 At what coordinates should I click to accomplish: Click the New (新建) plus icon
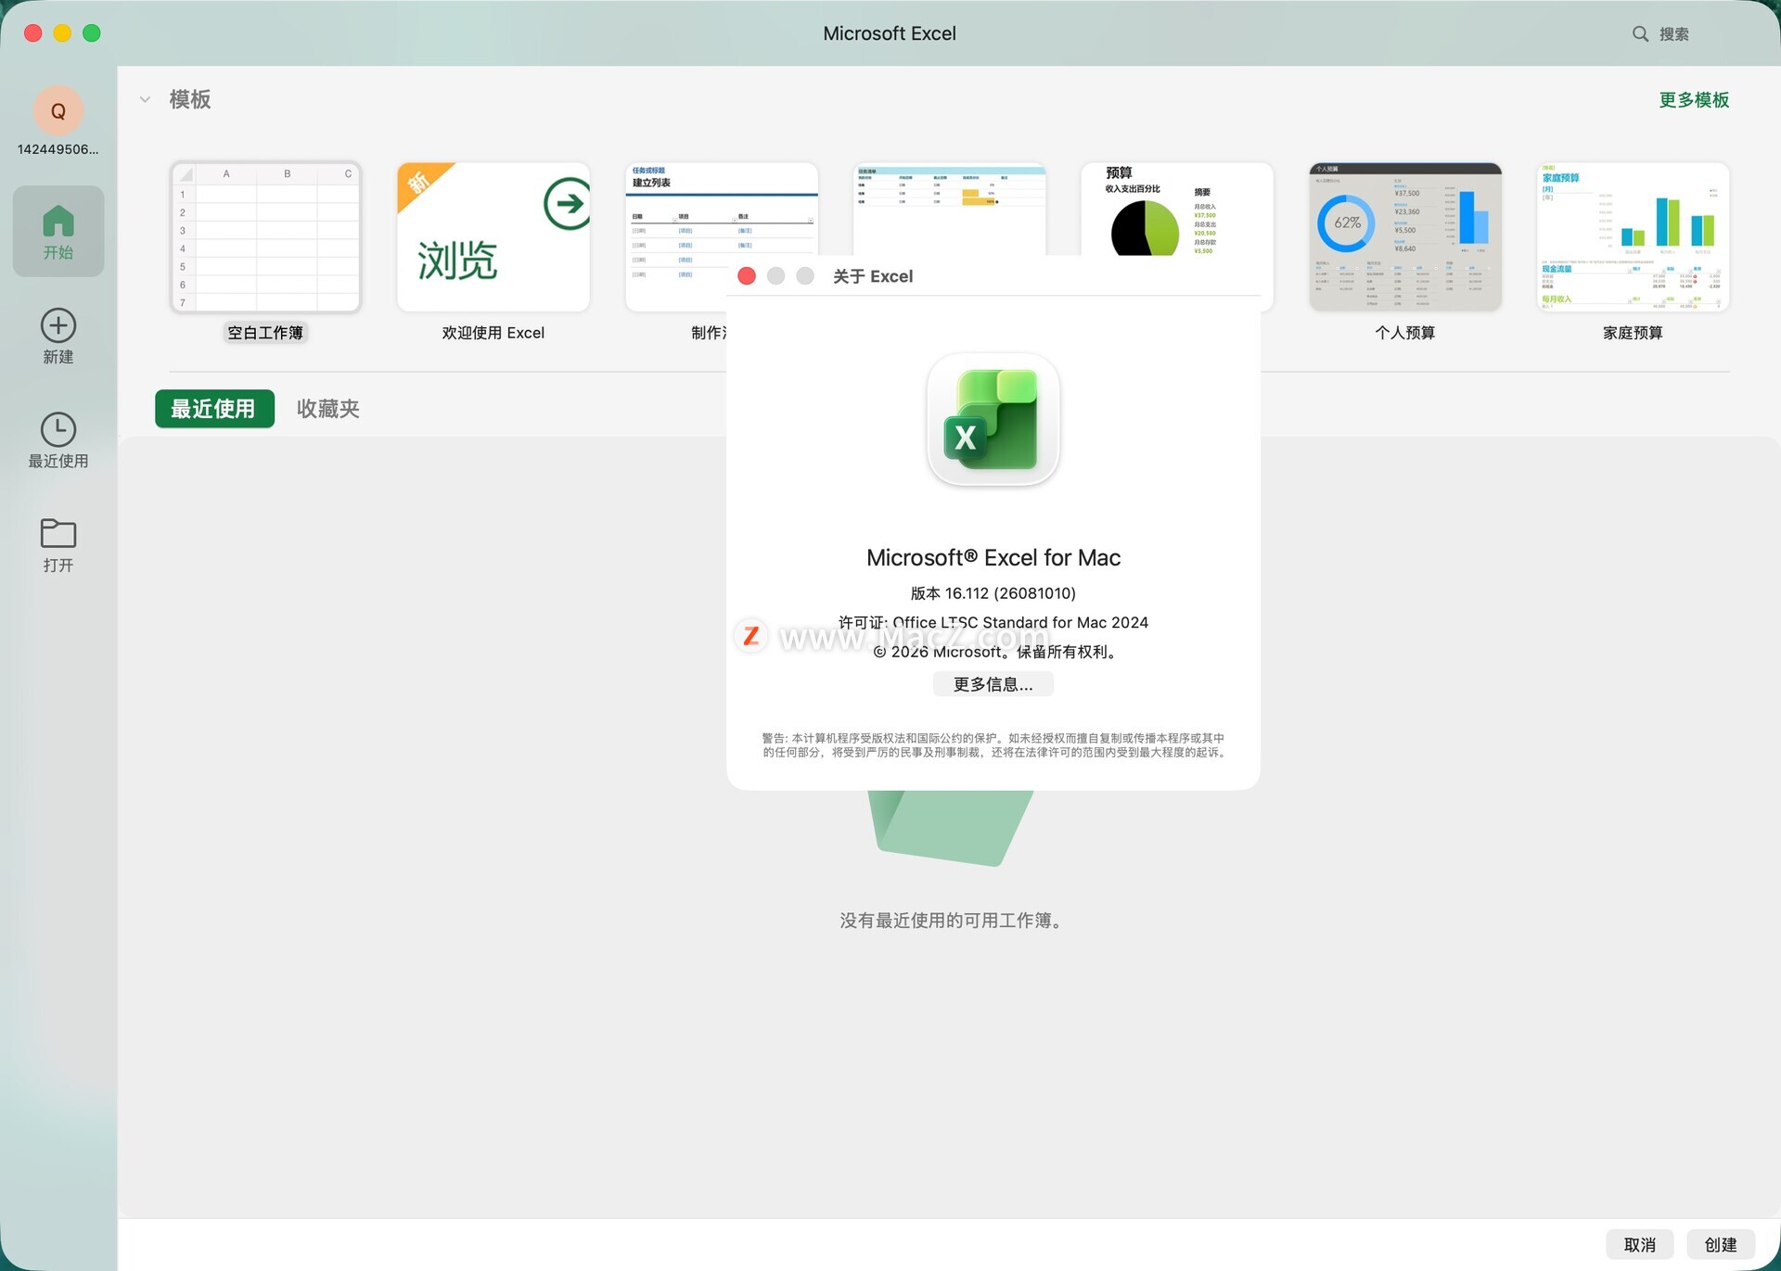coord(58,325)
